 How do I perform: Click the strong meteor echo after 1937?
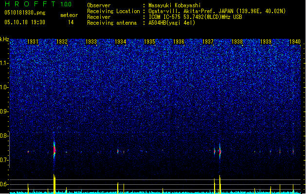(220, 151)
